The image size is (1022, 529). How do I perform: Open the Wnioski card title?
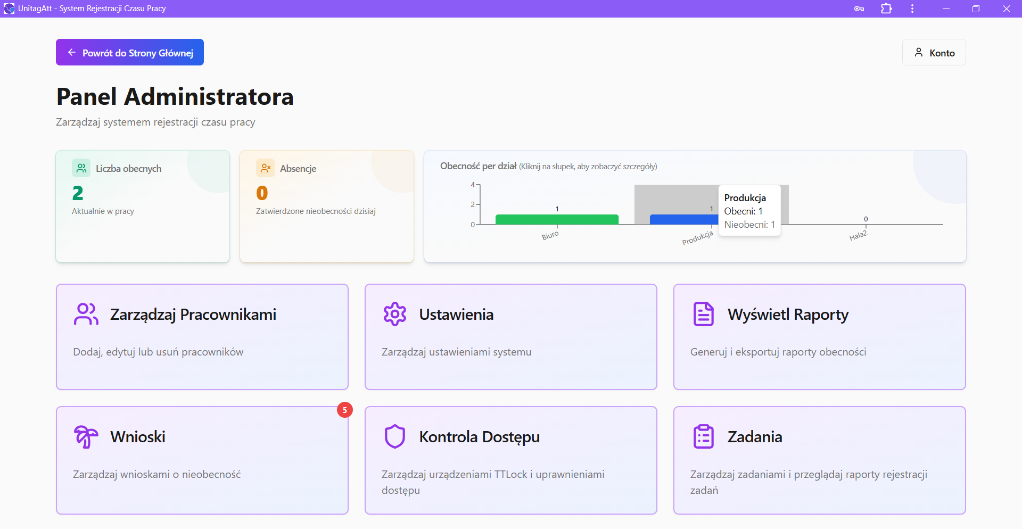click(138, 436)
